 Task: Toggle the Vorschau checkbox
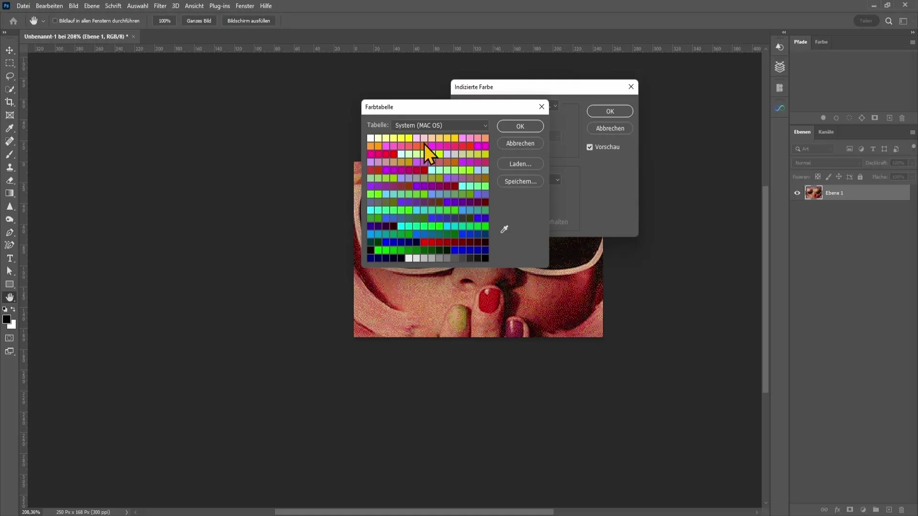[590, 147]
